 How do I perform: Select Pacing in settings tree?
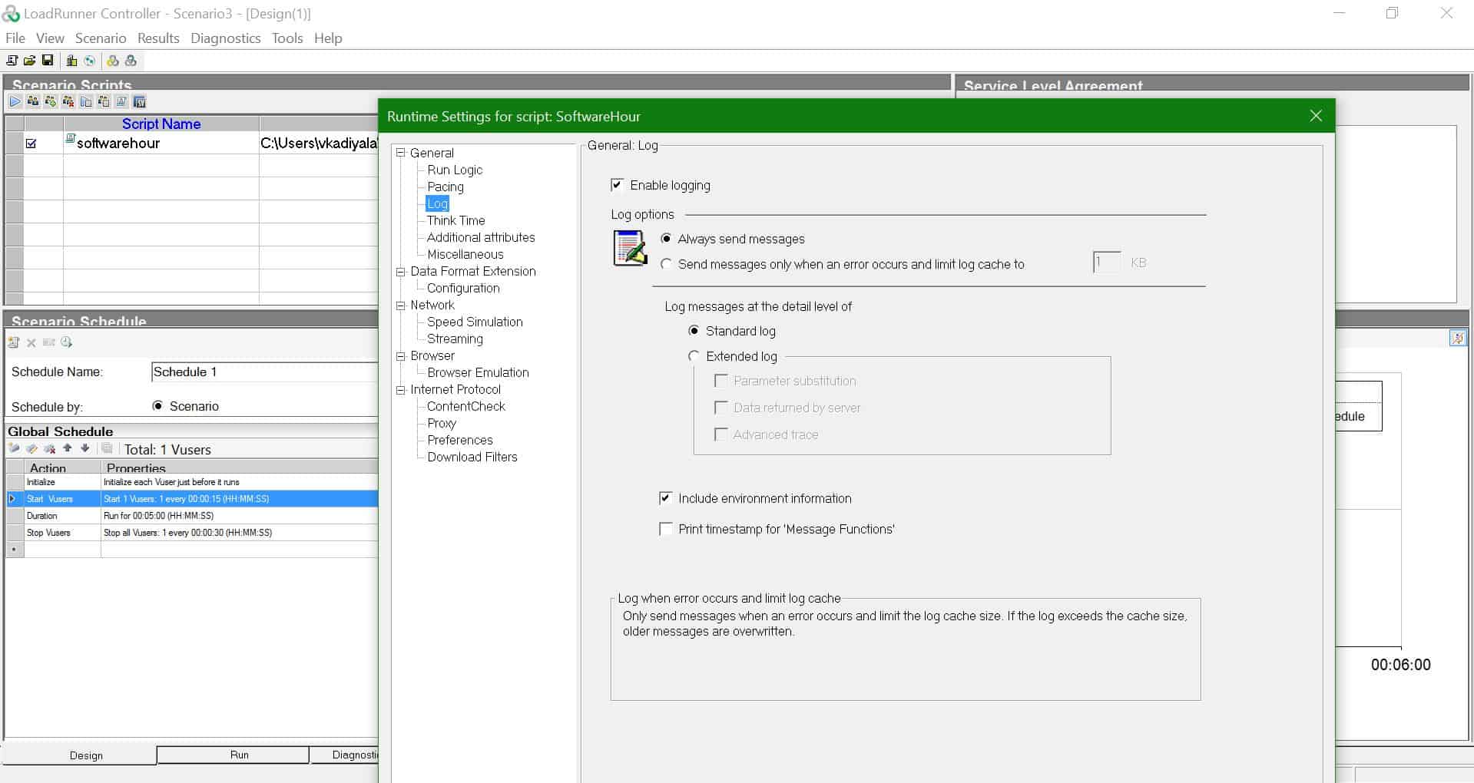click(446, 187)
